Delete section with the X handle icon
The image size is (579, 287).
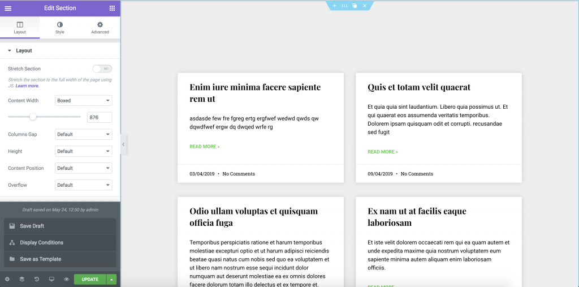(365, 6)
